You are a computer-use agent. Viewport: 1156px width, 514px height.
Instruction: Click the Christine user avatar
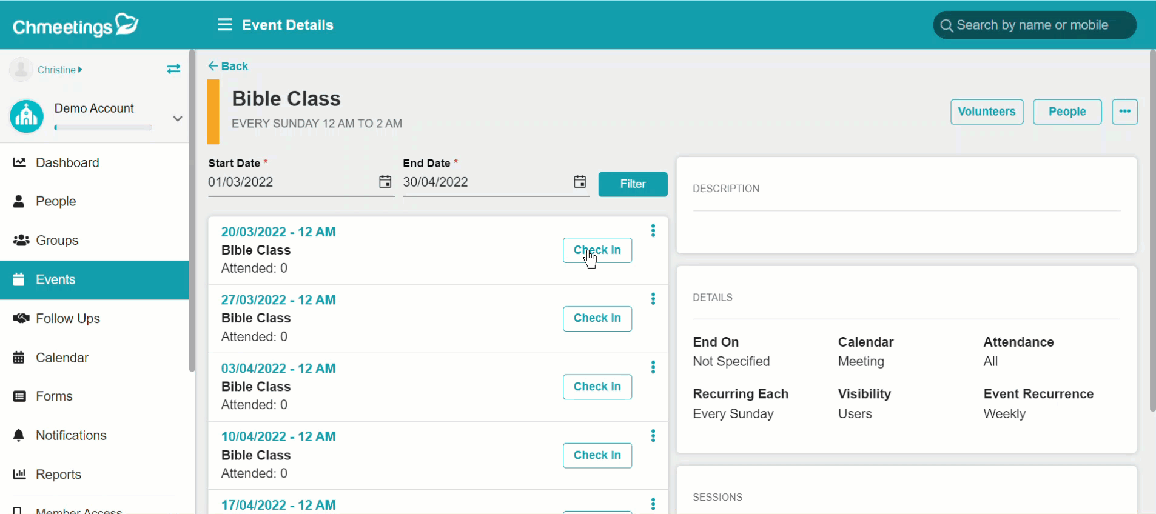pyautogui.click(x=21, y=70)
